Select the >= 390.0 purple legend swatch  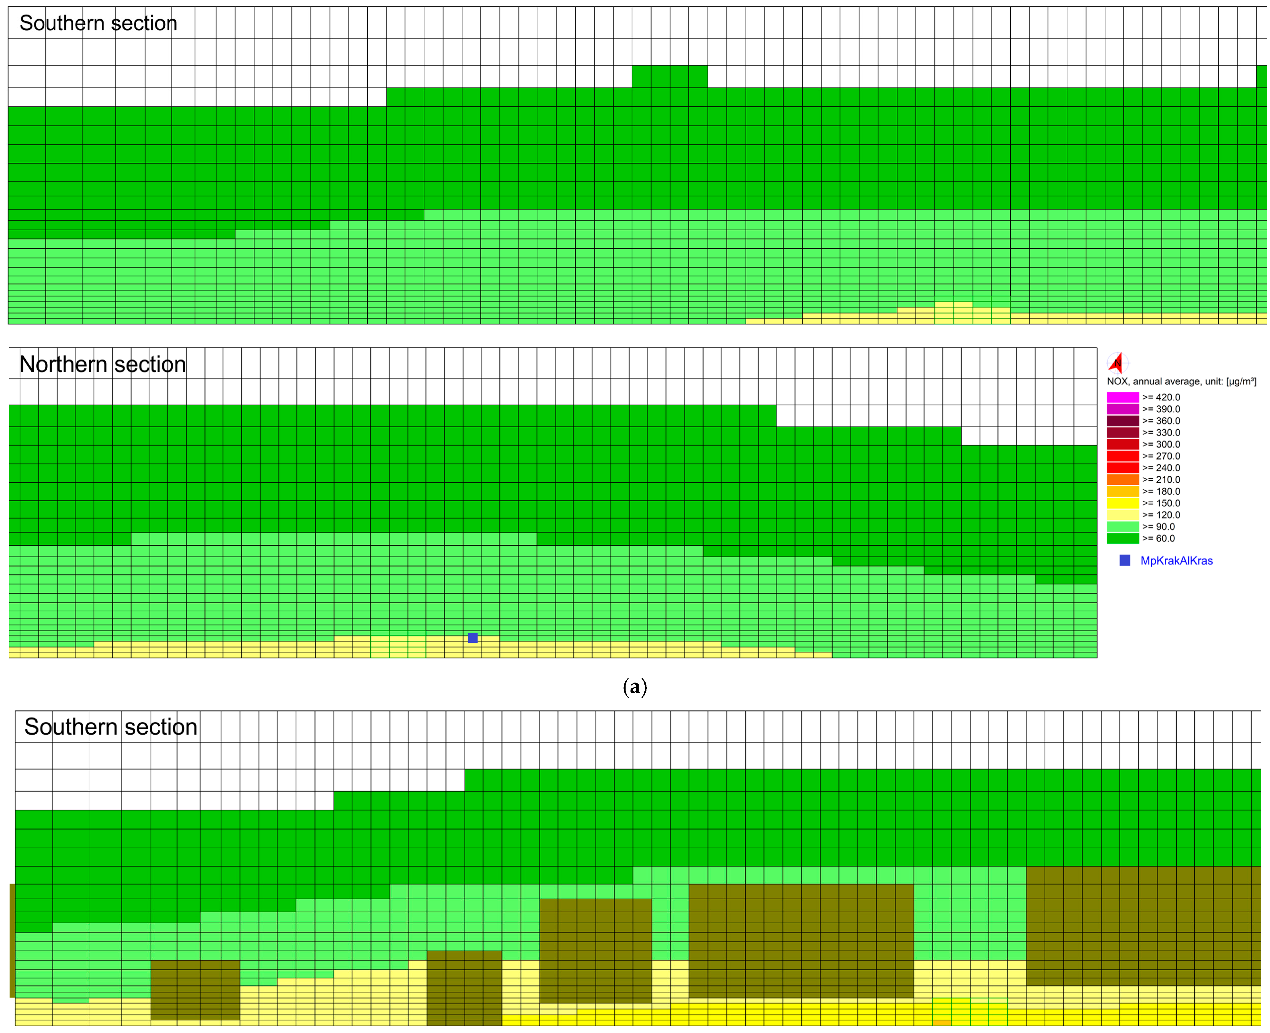(x=1122, y=409)
